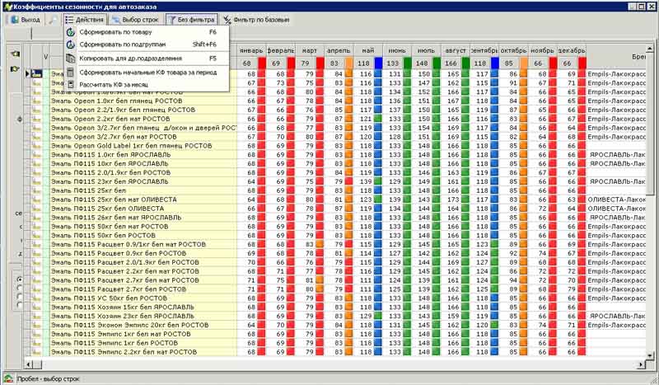Screen dimensions: 659x385
Task: Click row icon of Эмаль ПФ115 50кг бел РОСТОВ
Action: pyautogui.click(x=36, y=236)
